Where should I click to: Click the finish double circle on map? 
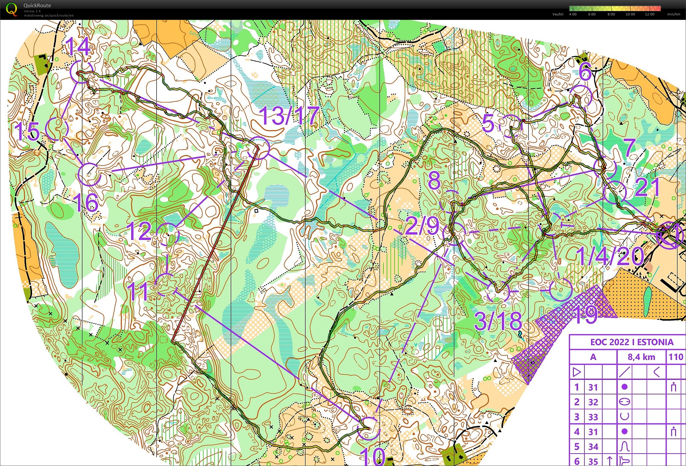click(669, 235)
